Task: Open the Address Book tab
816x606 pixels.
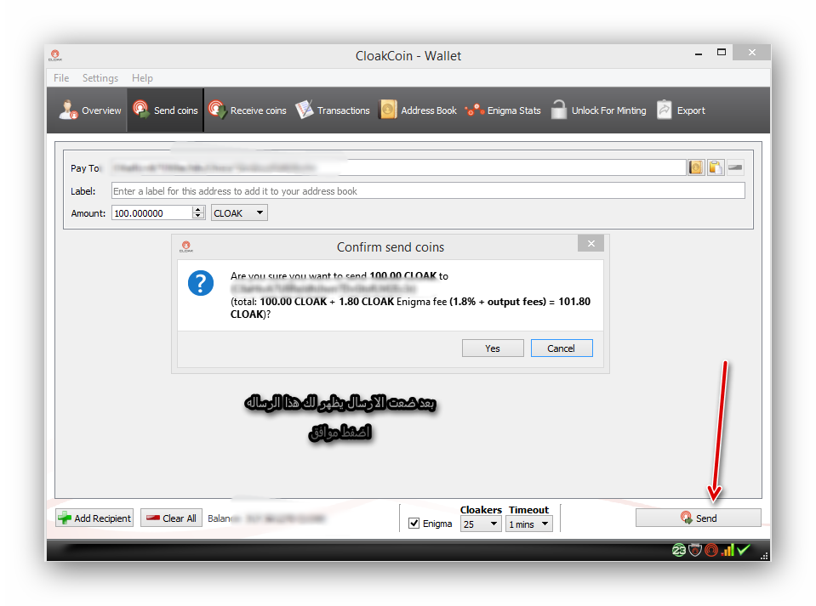Action: 418,110
